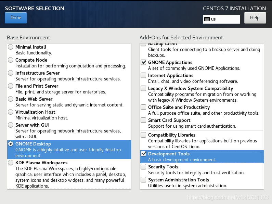Click the Done button
This screenshot has height=204, width=272.
pos(16,18)
